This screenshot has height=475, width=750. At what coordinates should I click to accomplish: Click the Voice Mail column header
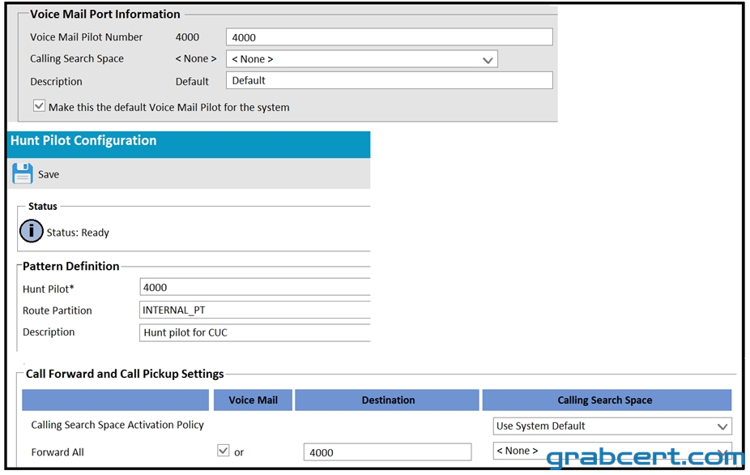pos(253,400)
